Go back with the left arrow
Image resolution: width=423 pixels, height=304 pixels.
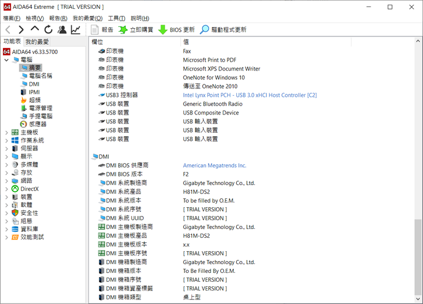tap(8, 29)
